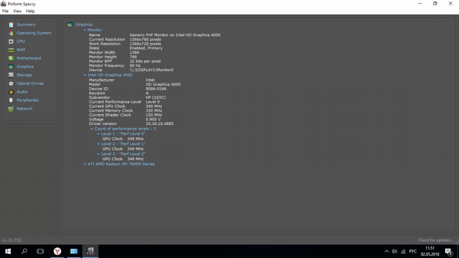Open the File menu
This screenshot has width=459, height=258.
(5, 11)
